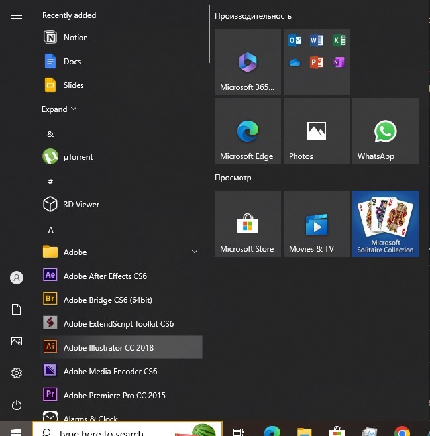Launch Adobe Illustrator CC 2018

[121, 348]
